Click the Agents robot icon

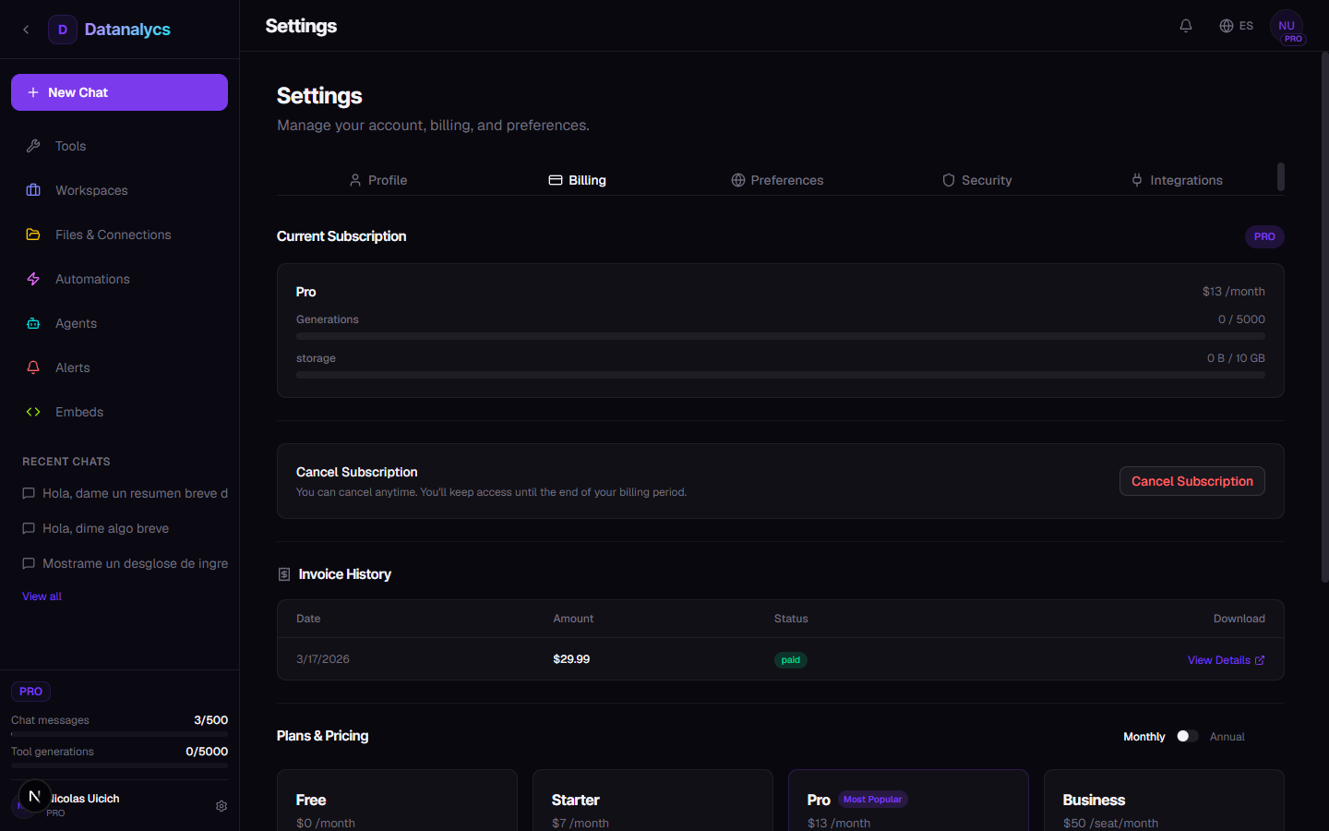[x=33, y=323]
